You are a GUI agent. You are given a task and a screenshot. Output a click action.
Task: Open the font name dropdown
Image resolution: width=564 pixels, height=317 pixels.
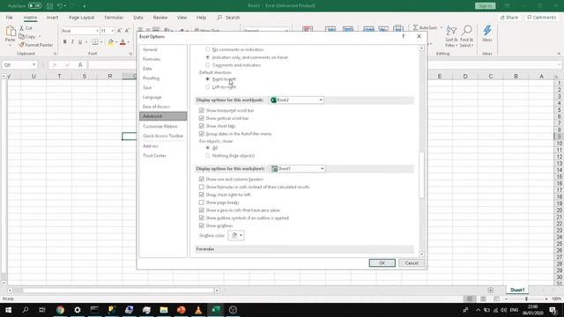97,31
